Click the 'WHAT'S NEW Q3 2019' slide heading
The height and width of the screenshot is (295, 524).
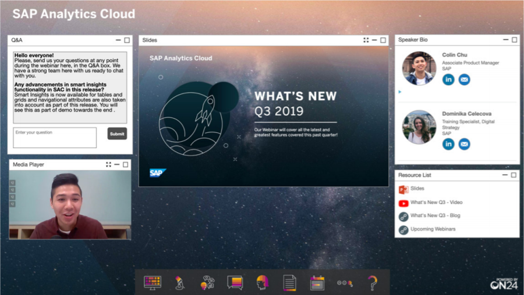pyautogui.click(x=295, y=103)
